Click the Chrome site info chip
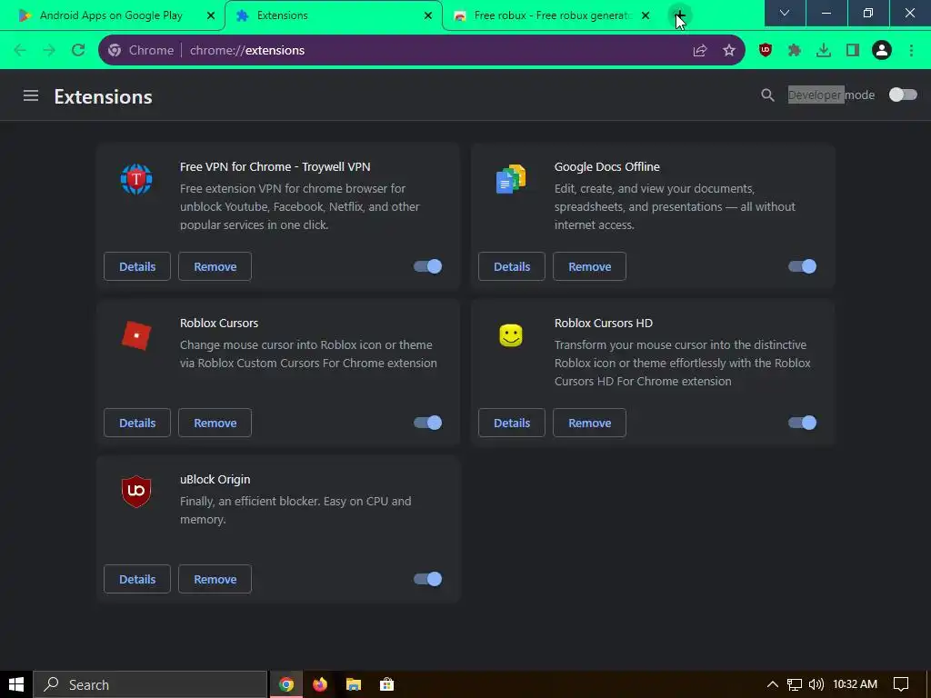The height and width of the screenshot is (698, 931). tap(141, 51)
